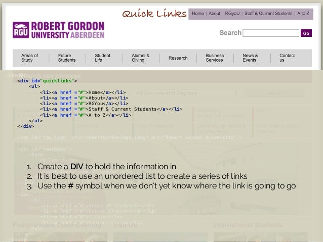Click the closing </ul> code line
Viewport: 323px width, 242px height.
36,120
